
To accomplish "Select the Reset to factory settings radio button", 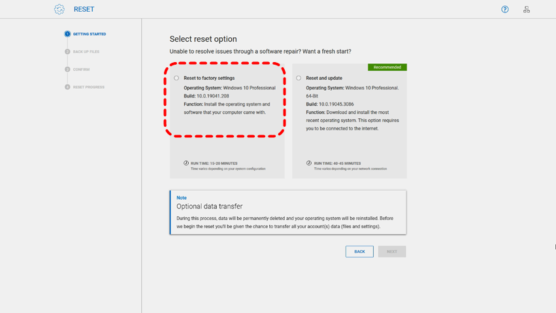I will pyautogui.click(x=176, y=78).
